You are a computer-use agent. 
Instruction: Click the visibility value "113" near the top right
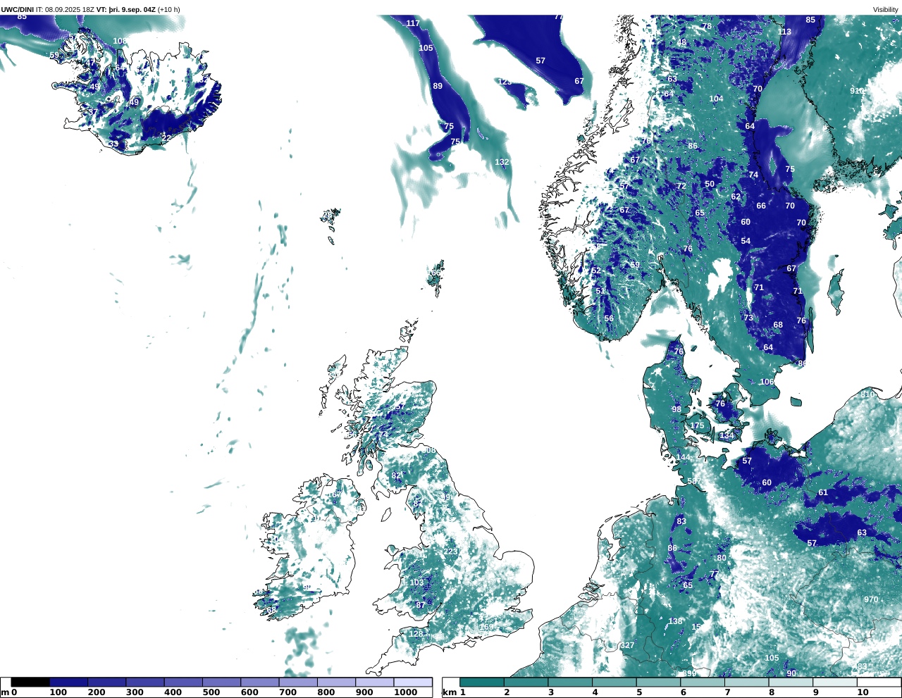click(784, 32)
